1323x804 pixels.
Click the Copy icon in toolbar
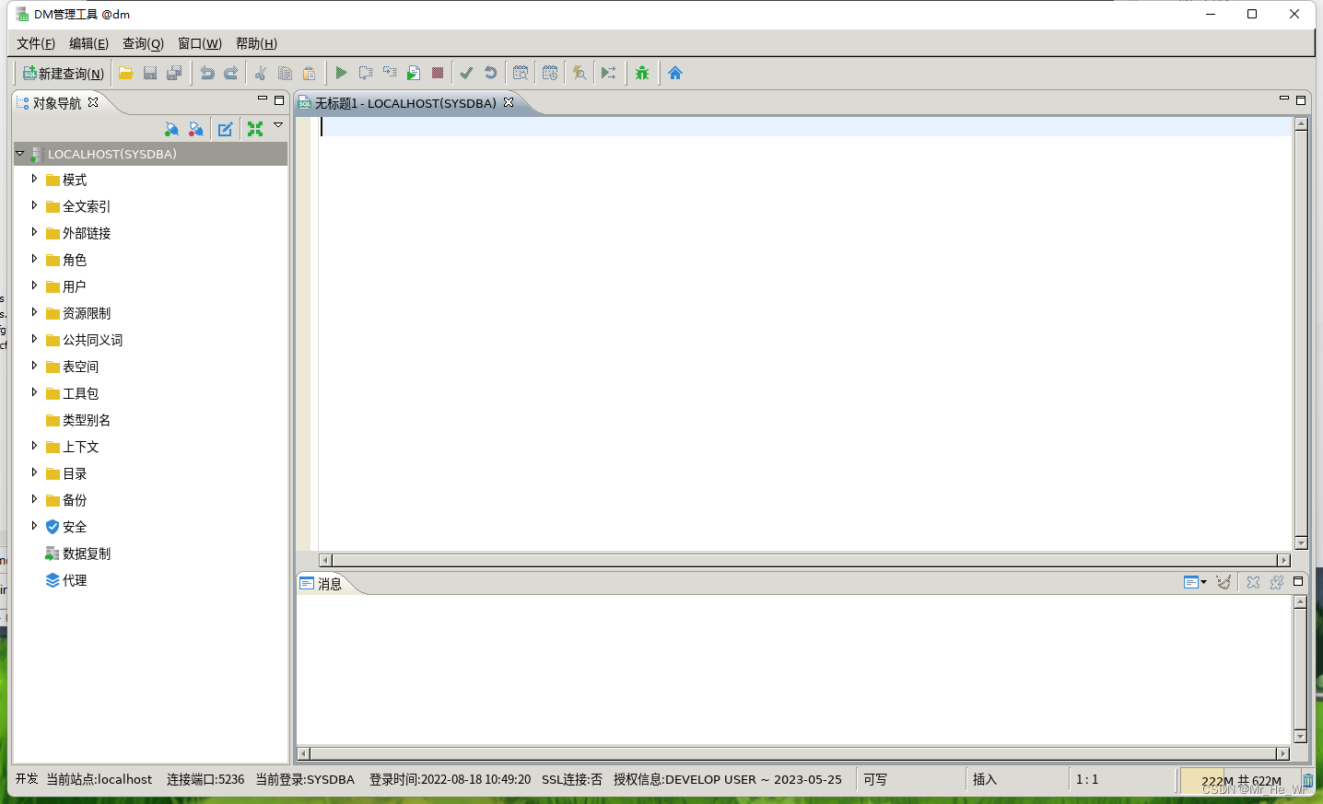click(285, 74)
